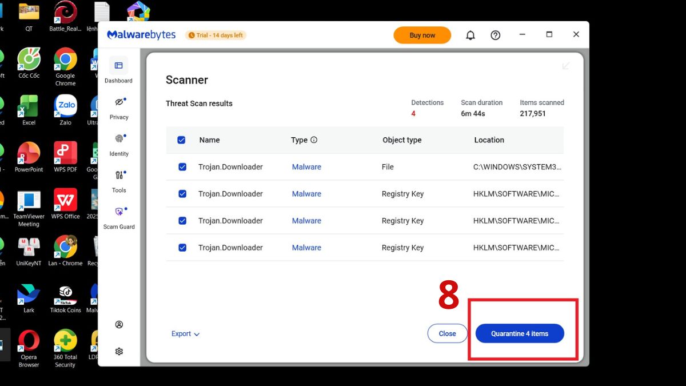Open the Zalo desktop shortcut
Viewport: 686px width, 386px height.
tap(65, 110)
